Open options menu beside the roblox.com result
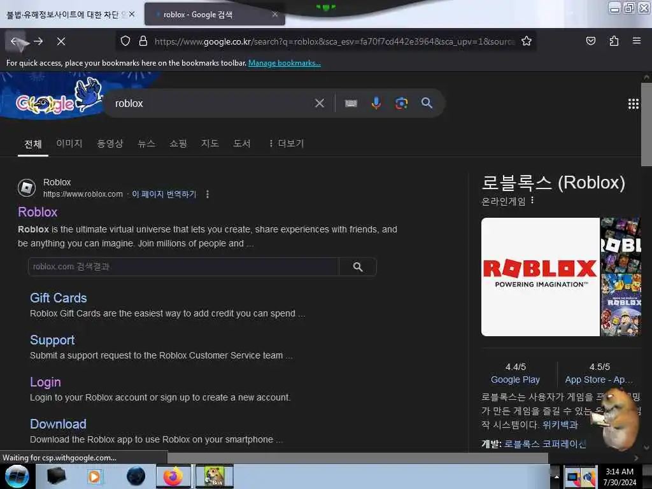Viewport: 652px width, 489px height. pyautogui.click(x=208, y=194)
